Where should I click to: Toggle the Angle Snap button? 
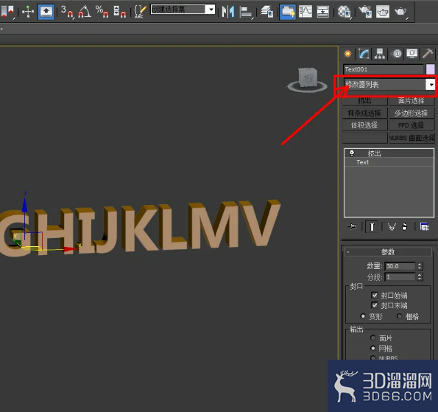point(85,12)
